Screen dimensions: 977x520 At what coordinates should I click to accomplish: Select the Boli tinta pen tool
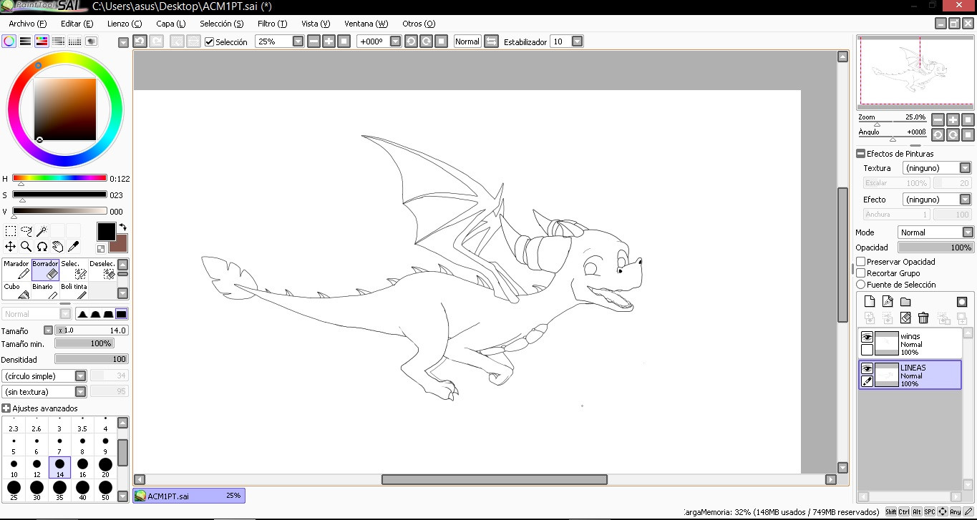(x=74, y=291)
